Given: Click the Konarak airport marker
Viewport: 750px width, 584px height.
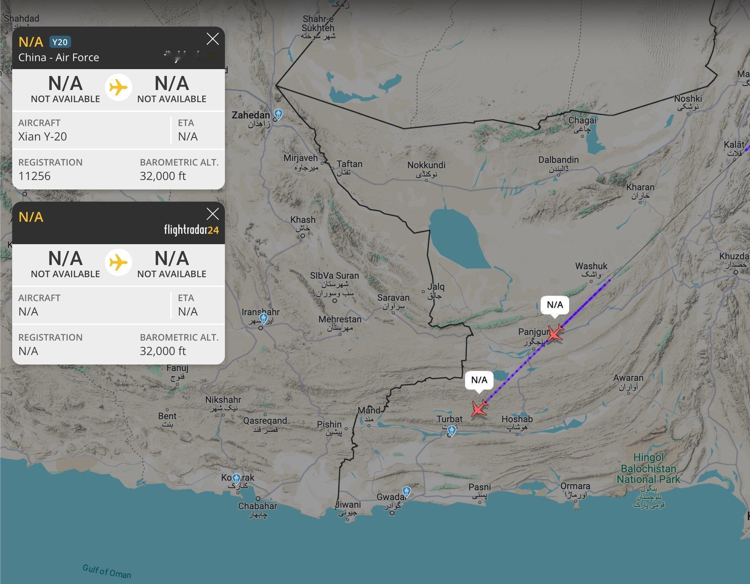Looking at the screenshot, I should [x=236, y=478].
